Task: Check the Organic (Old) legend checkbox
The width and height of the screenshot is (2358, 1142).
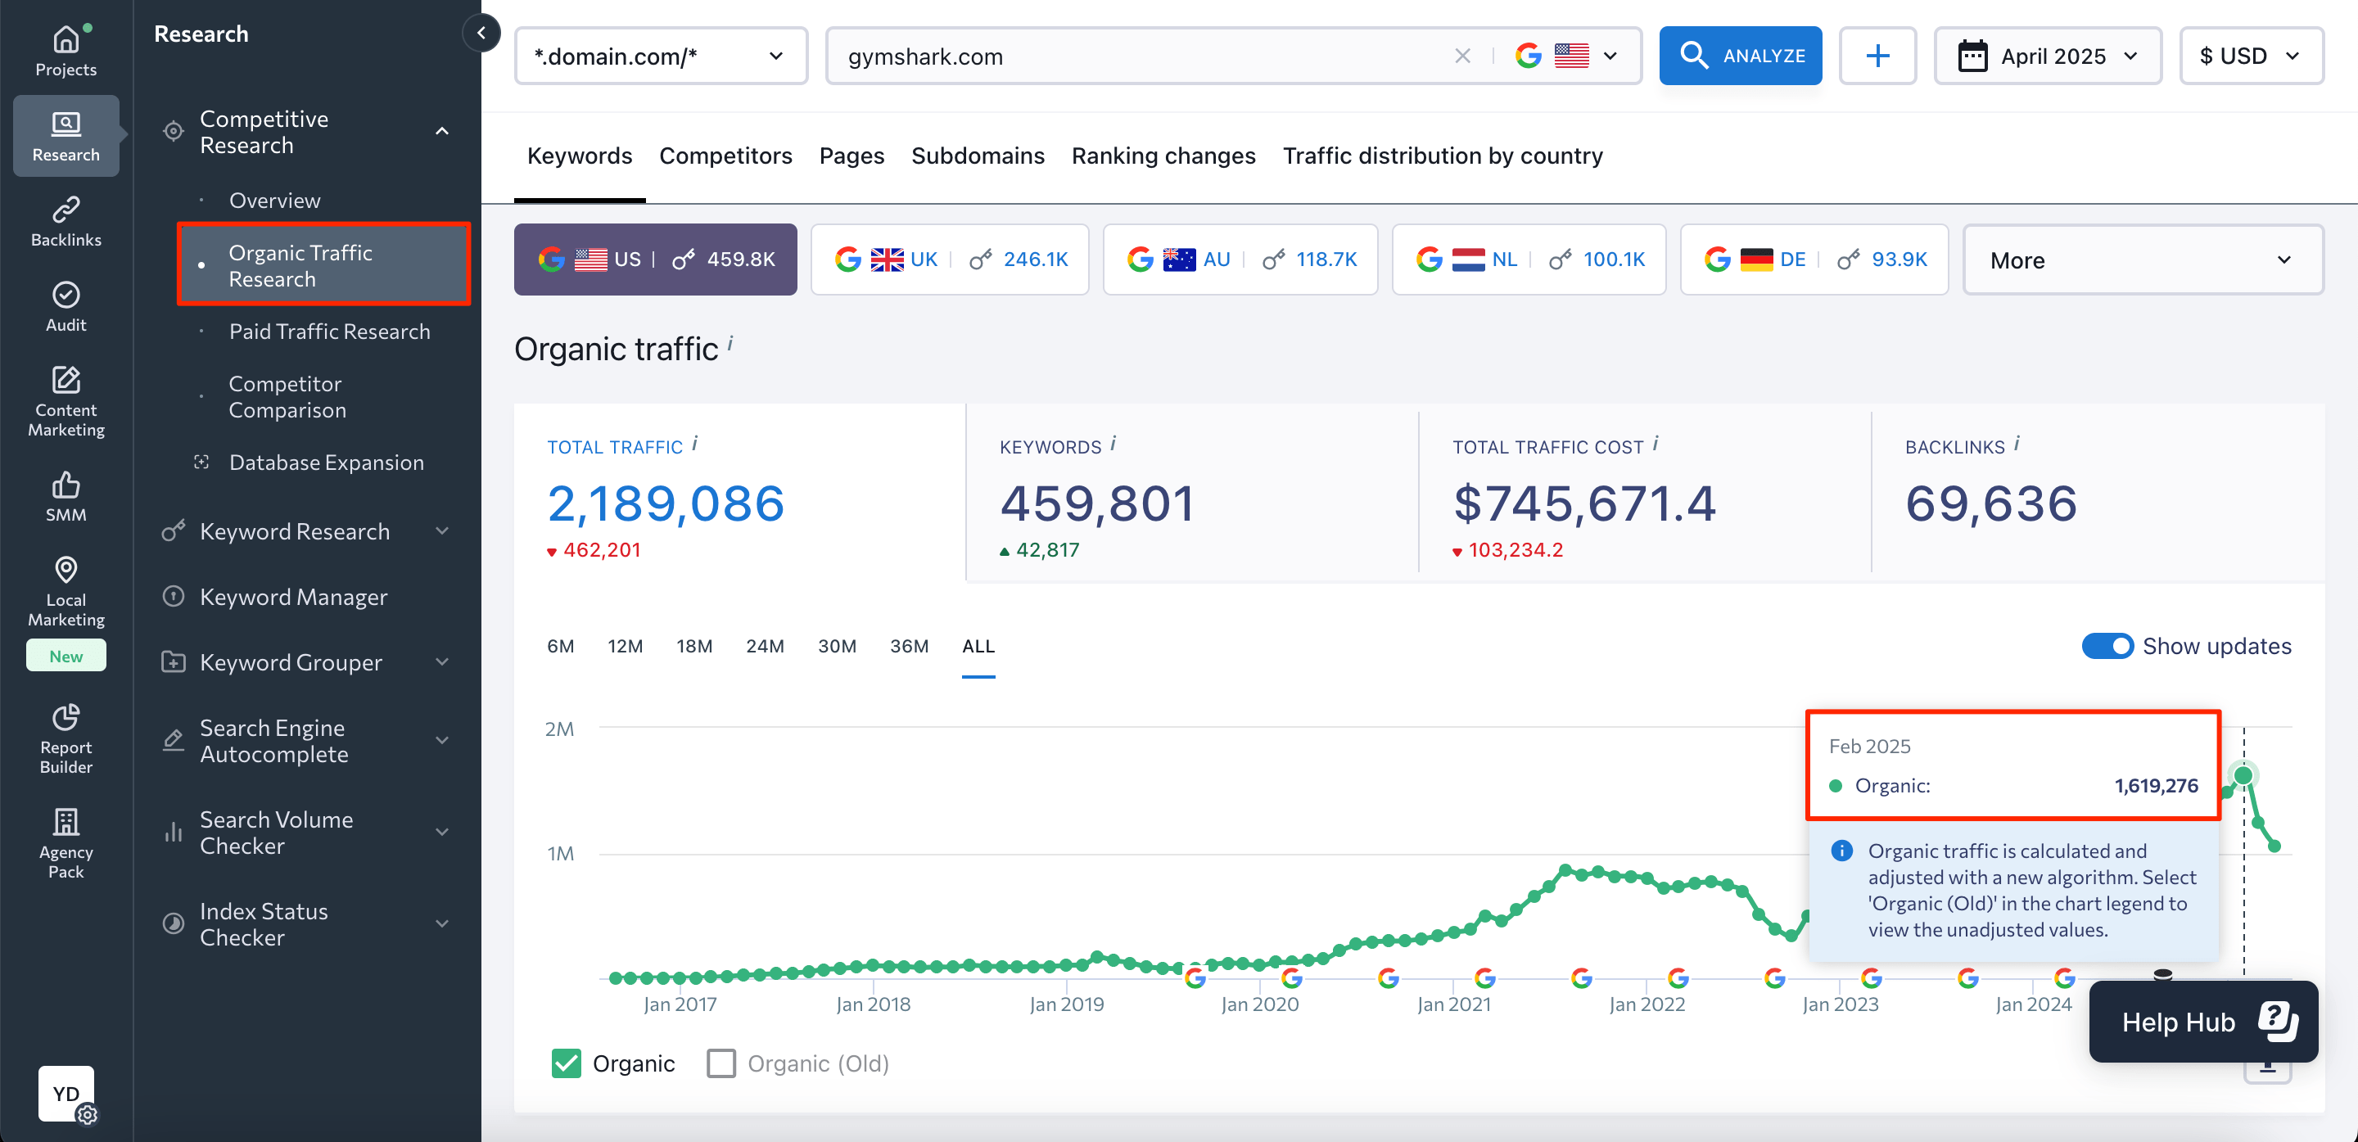Action: [721, 1063]
